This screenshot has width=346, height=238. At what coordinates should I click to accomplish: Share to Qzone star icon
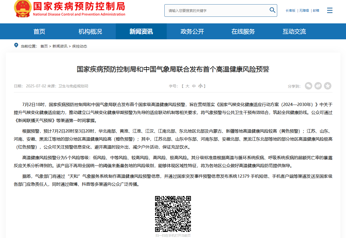point(327,86)
